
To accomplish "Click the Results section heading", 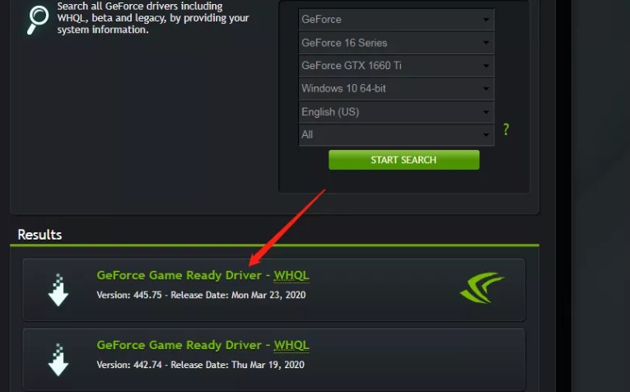I will [40, 235].
